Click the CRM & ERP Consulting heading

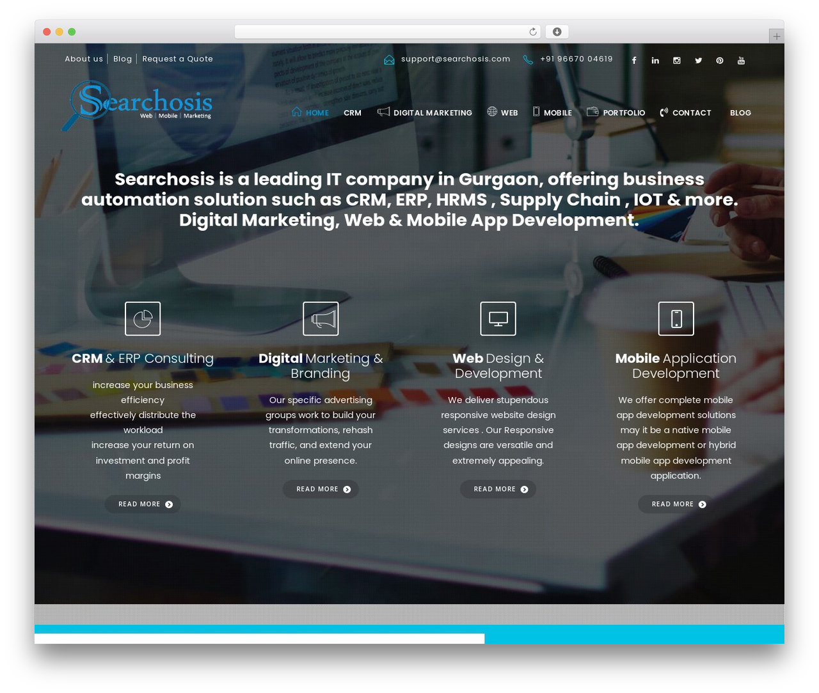pos(143,359)
